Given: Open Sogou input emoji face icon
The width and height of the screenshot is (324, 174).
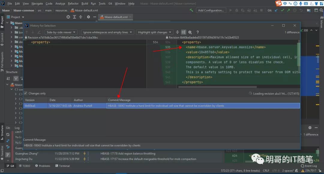Looking at the screenshot, I should (x=295, y=4).
